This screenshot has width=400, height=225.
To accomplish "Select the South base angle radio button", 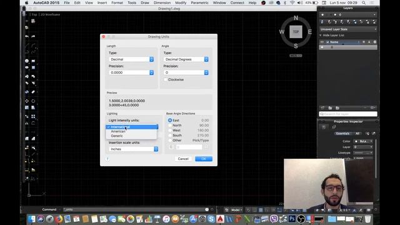I will (170, 135).
